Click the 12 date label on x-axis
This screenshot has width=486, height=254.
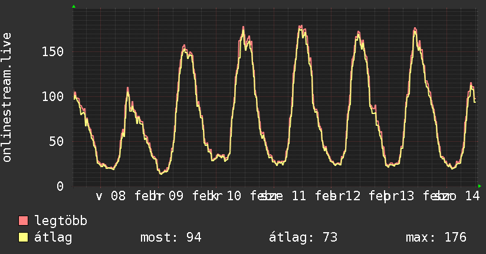(353, 196)
